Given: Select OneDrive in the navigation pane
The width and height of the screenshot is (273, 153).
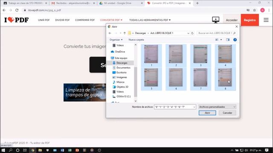Looking at the screenshot, I should pyautogui.click(x=118, y=52).
